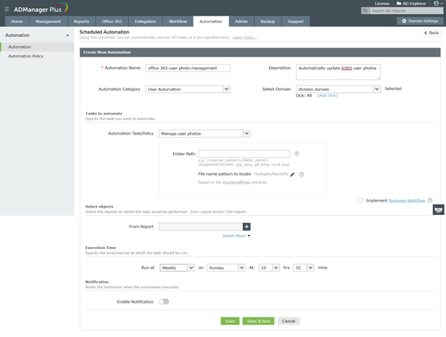This screenshot has height=337, width=446.
Task: Click the help icon next to Folder Path
Action: pos(297,154)
